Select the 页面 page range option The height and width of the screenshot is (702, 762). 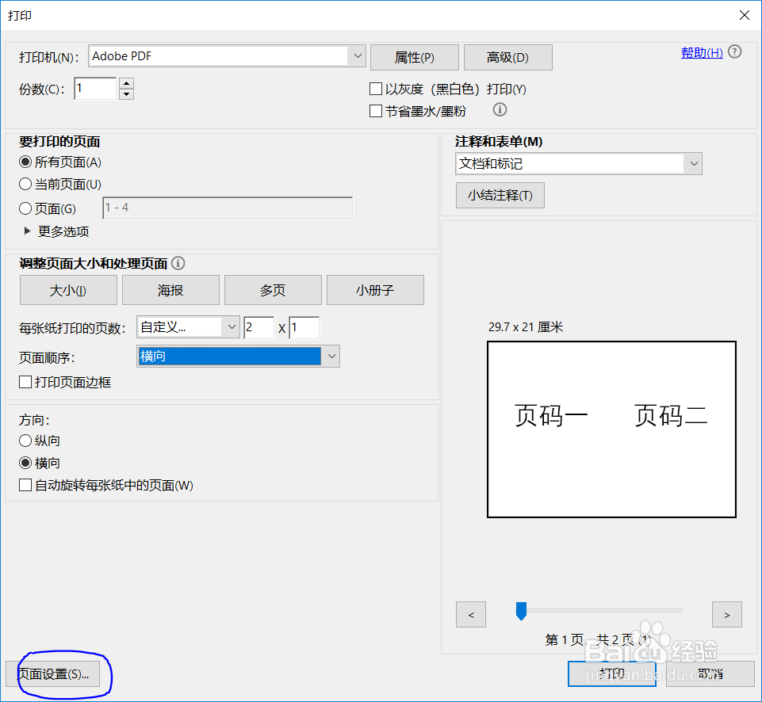click(x=25, y=208)
